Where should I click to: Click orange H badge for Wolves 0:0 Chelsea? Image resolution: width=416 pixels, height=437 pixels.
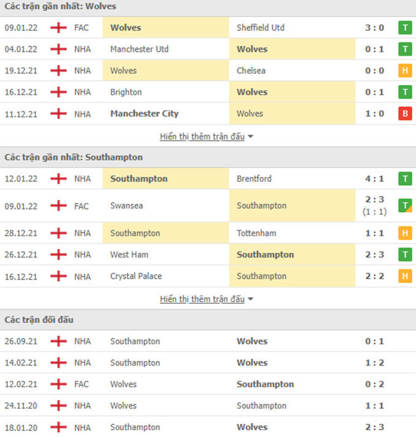click(405, 70)
